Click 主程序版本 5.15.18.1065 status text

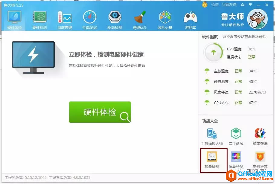tap(26, 178)
